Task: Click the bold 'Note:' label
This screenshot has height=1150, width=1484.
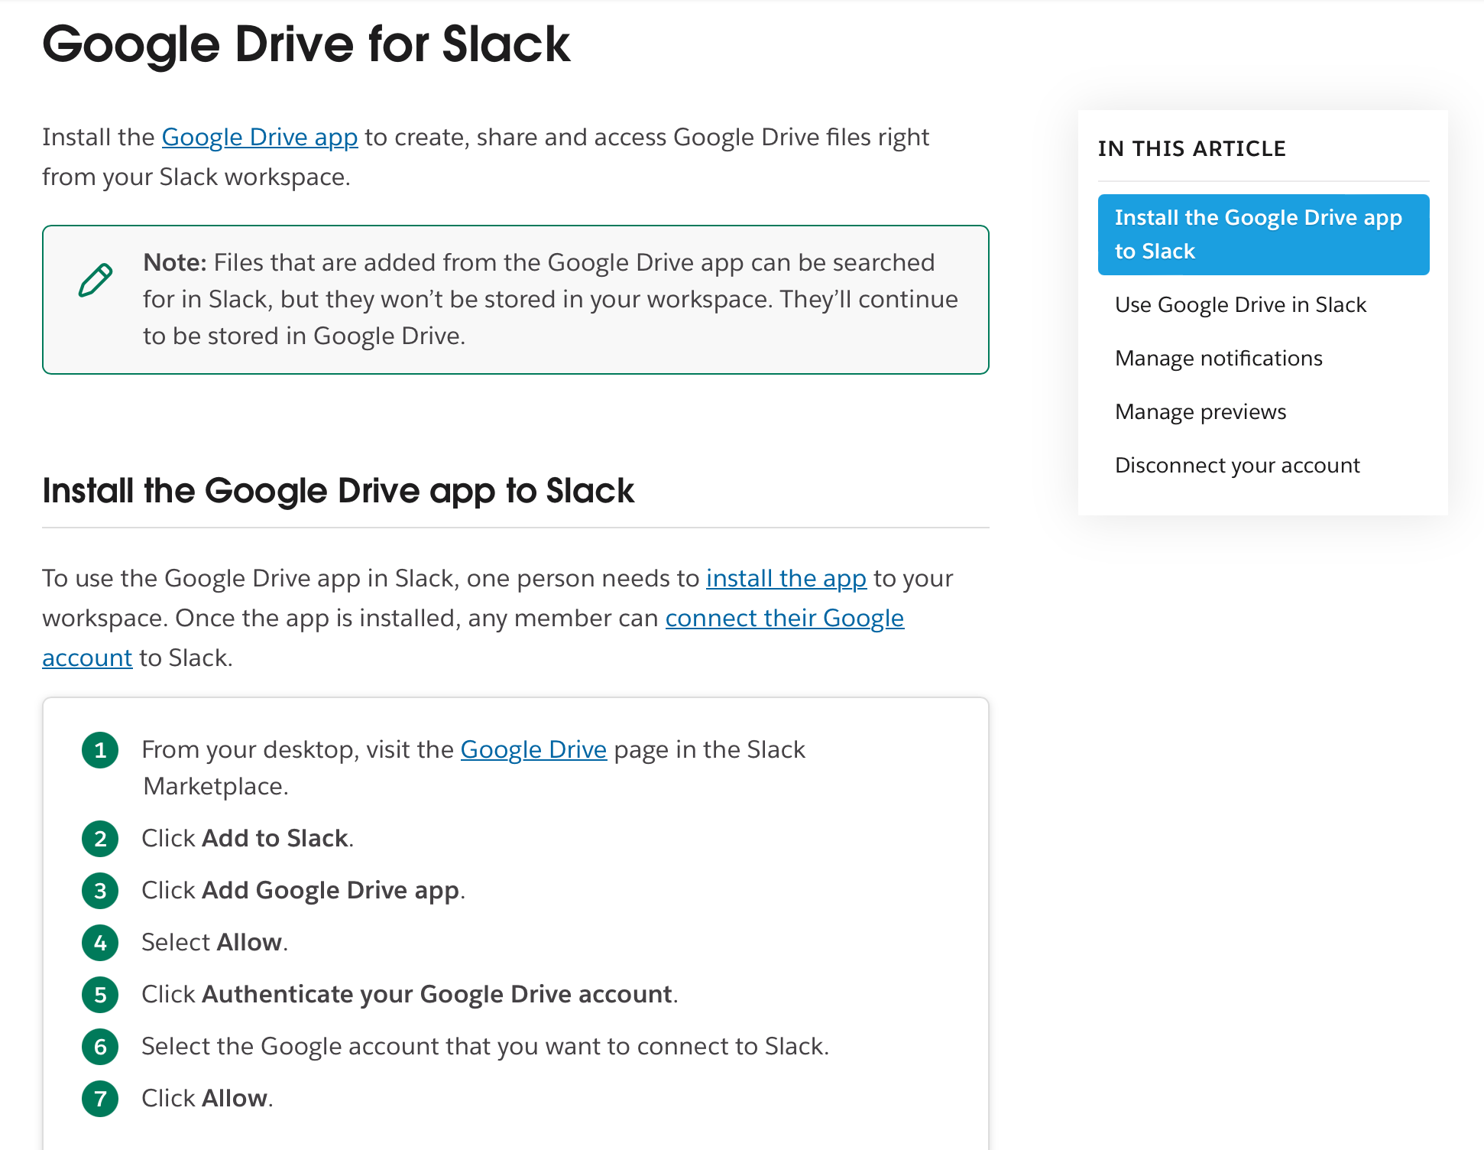Action: (x=175, y=262)
